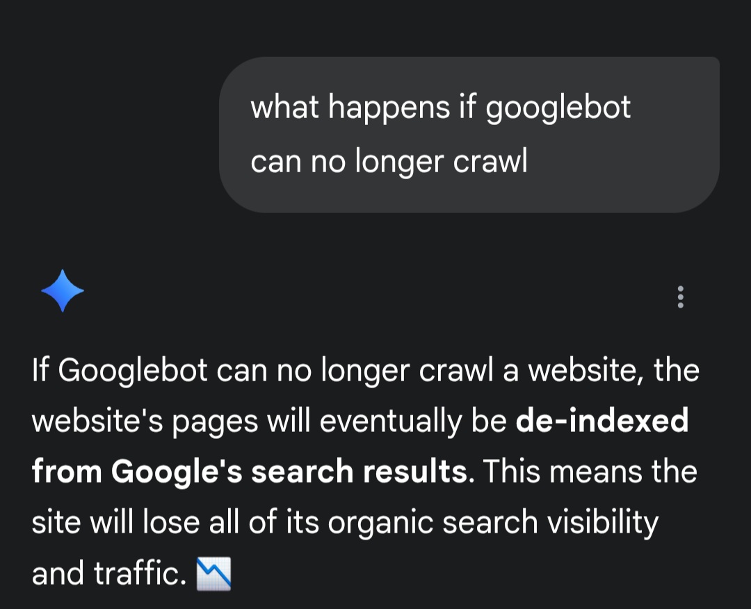Select the user prompt message bubble
This screenshot has width=751, height=609.
469,135
